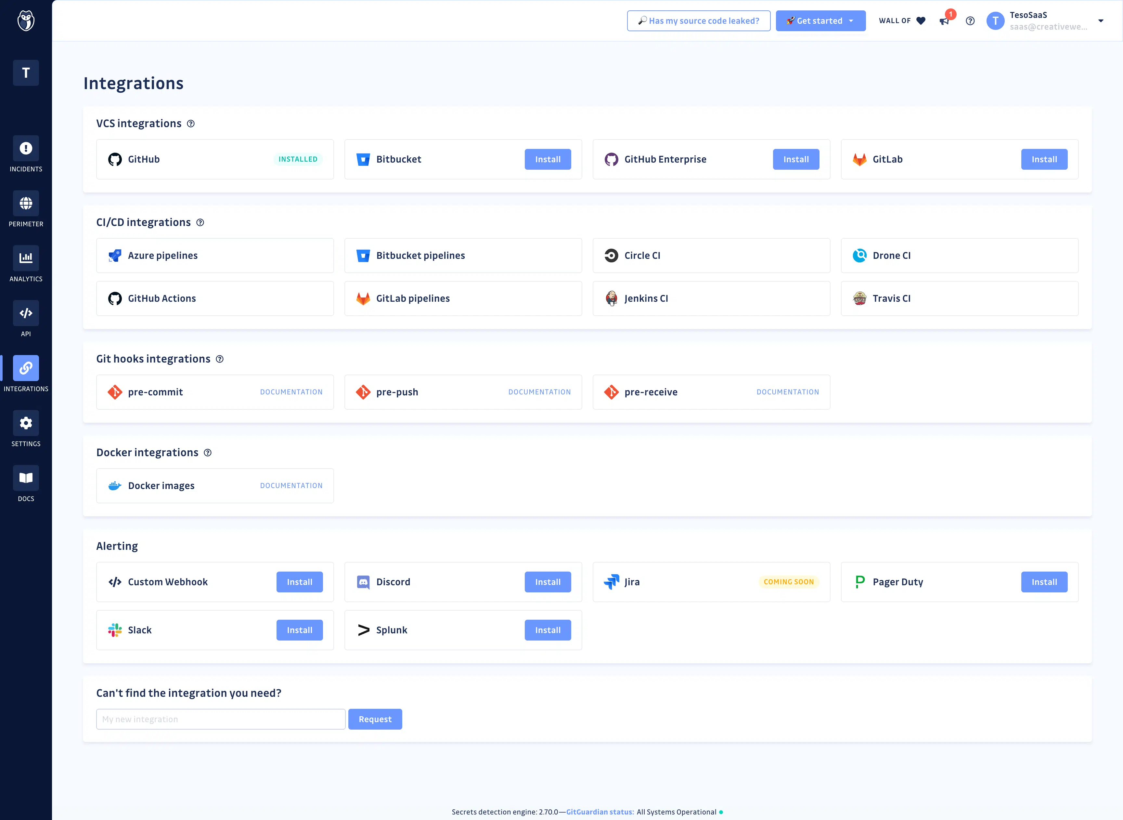Open the Perimeter section
The height and width of the screenshot is (820, 1123).
(26, 209)
